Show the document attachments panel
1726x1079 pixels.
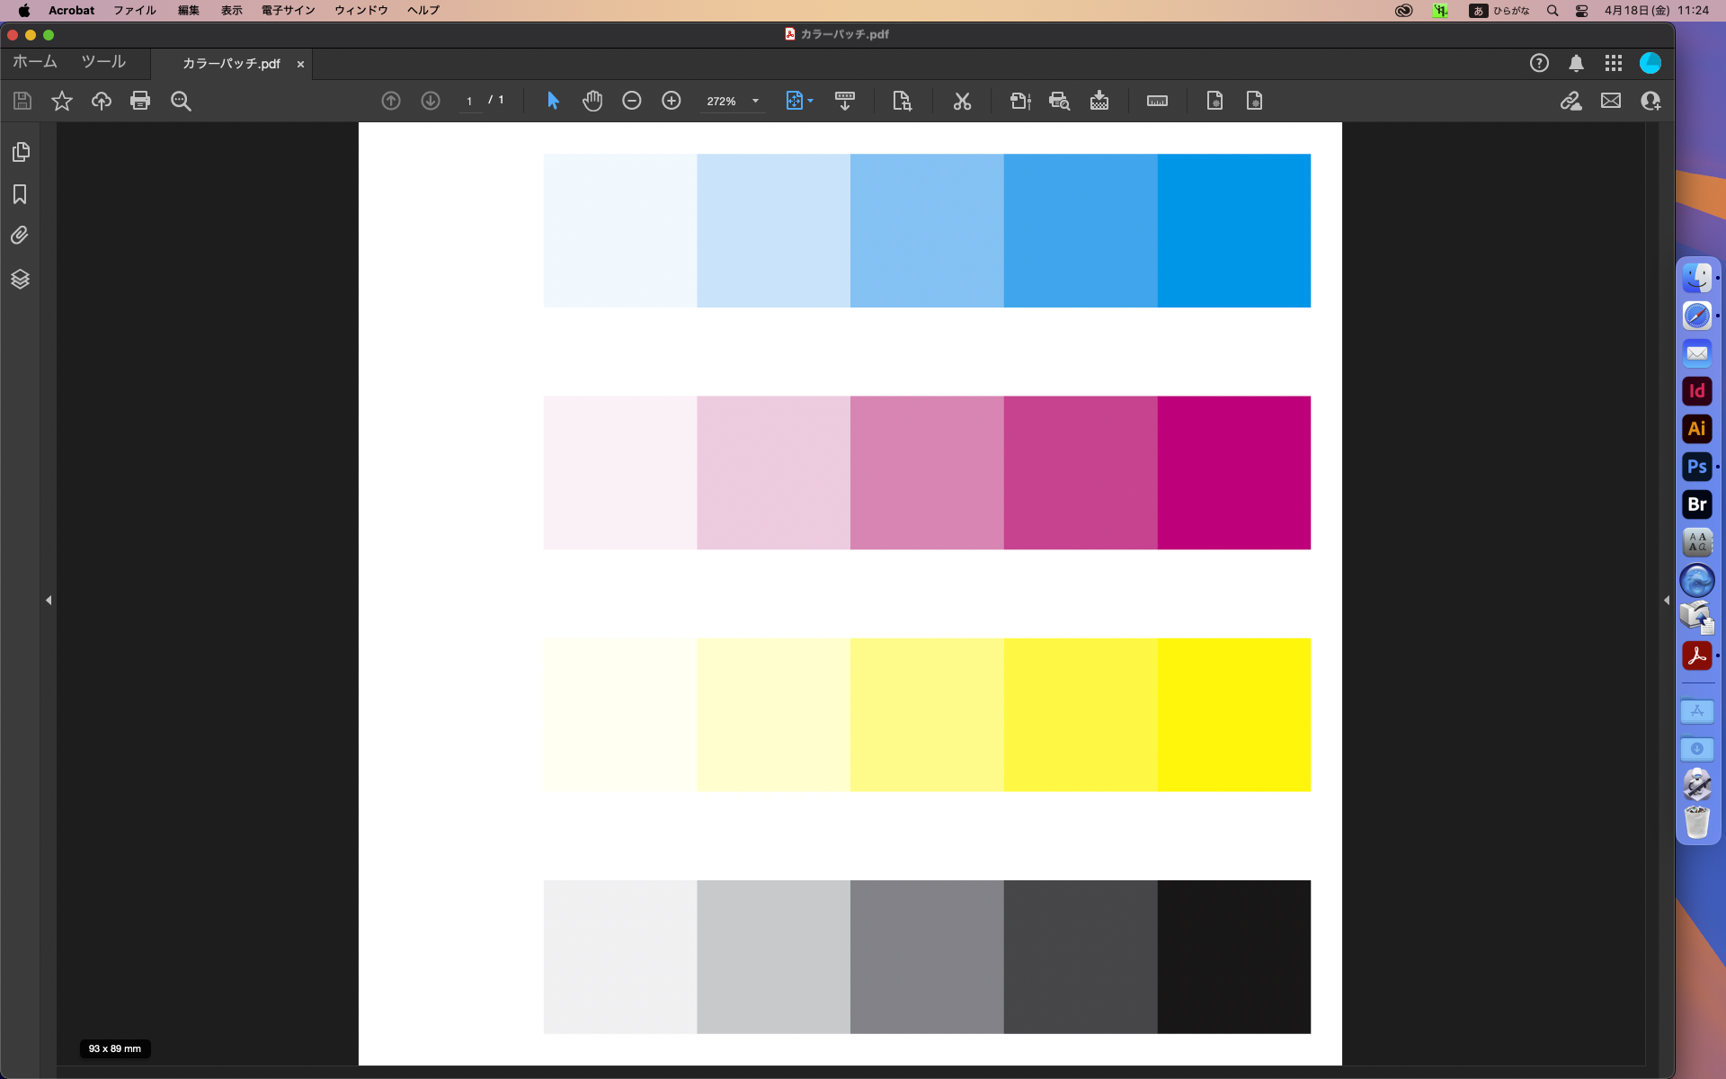[x=22, y=236]
